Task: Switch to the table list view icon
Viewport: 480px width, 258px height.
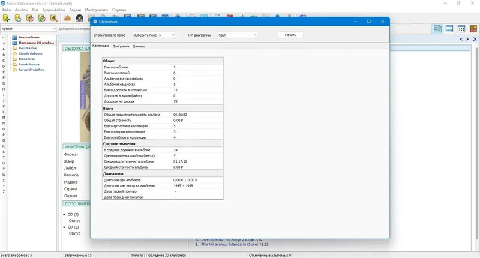Action: click(449, 29)
